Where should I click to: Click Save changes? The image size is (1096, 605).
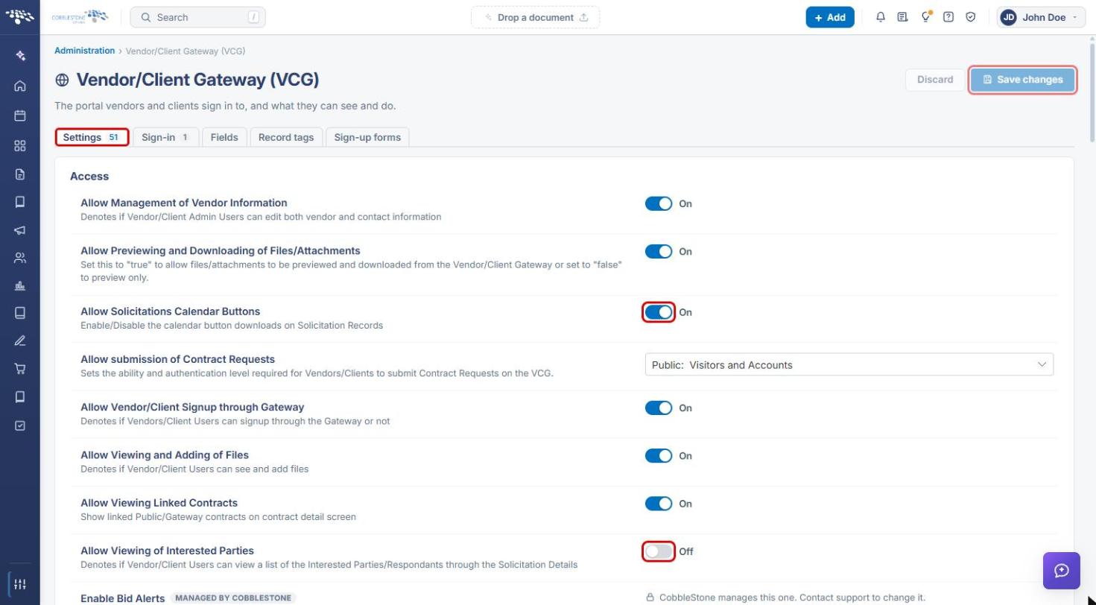(1022, 80)
